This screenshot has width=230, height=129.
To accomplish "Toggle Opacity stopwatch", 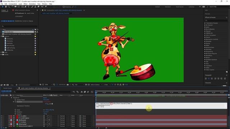I will pos(15,114).
